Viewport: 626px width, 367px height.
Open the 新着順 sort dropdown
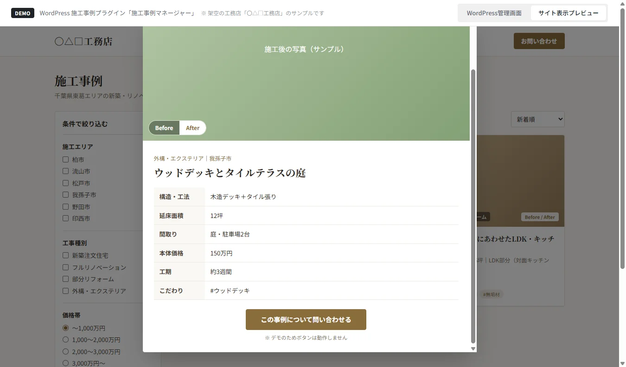click(x=538, y=119)
